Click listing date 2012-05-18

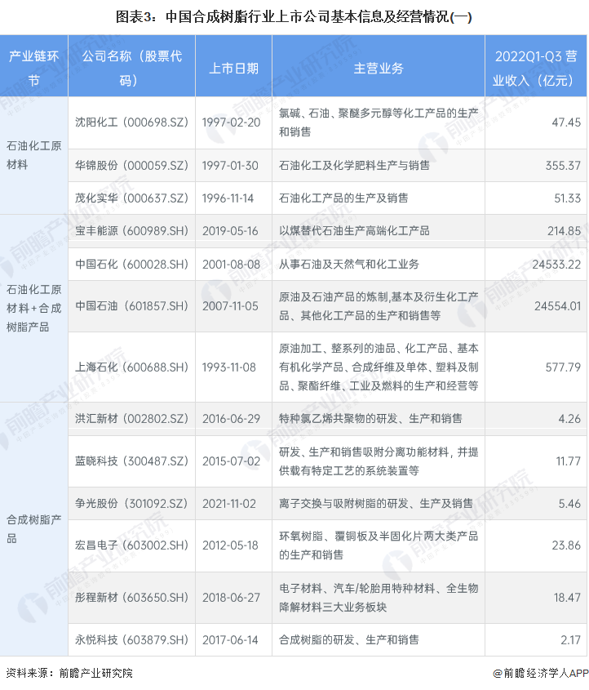230,545
